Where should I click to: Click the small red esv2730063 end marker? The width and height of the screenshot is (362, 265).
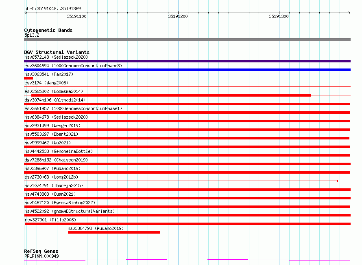(337, 181)
